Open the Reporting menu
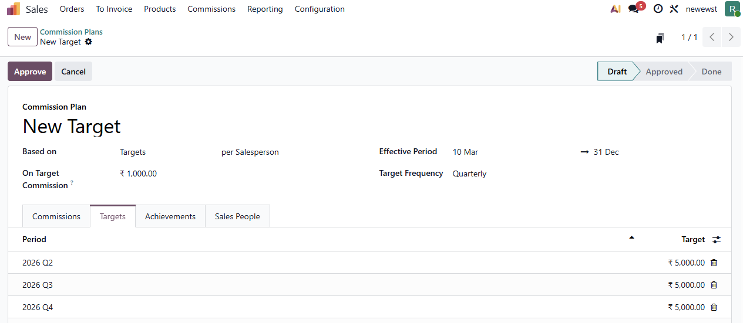 point(265,9)
